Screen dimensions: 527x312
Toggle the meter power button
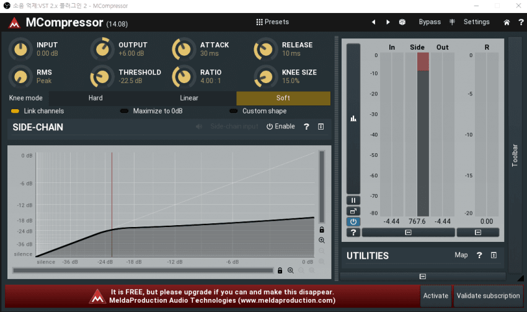point(353,221)
